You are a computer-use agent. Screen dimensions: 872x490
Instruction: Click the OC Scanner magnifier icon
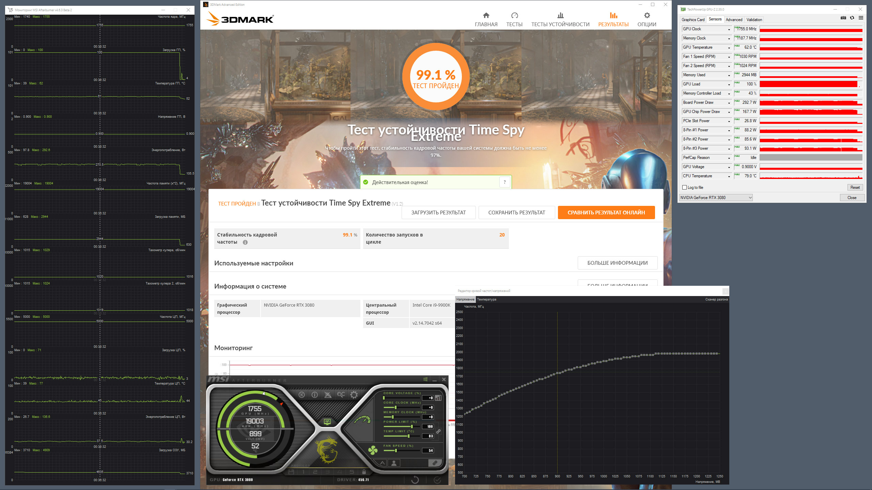coord(341,395)
